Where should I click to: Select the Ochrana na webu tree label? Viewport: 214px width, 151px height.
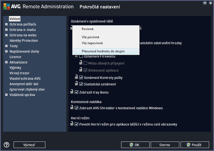pos(23,35)
